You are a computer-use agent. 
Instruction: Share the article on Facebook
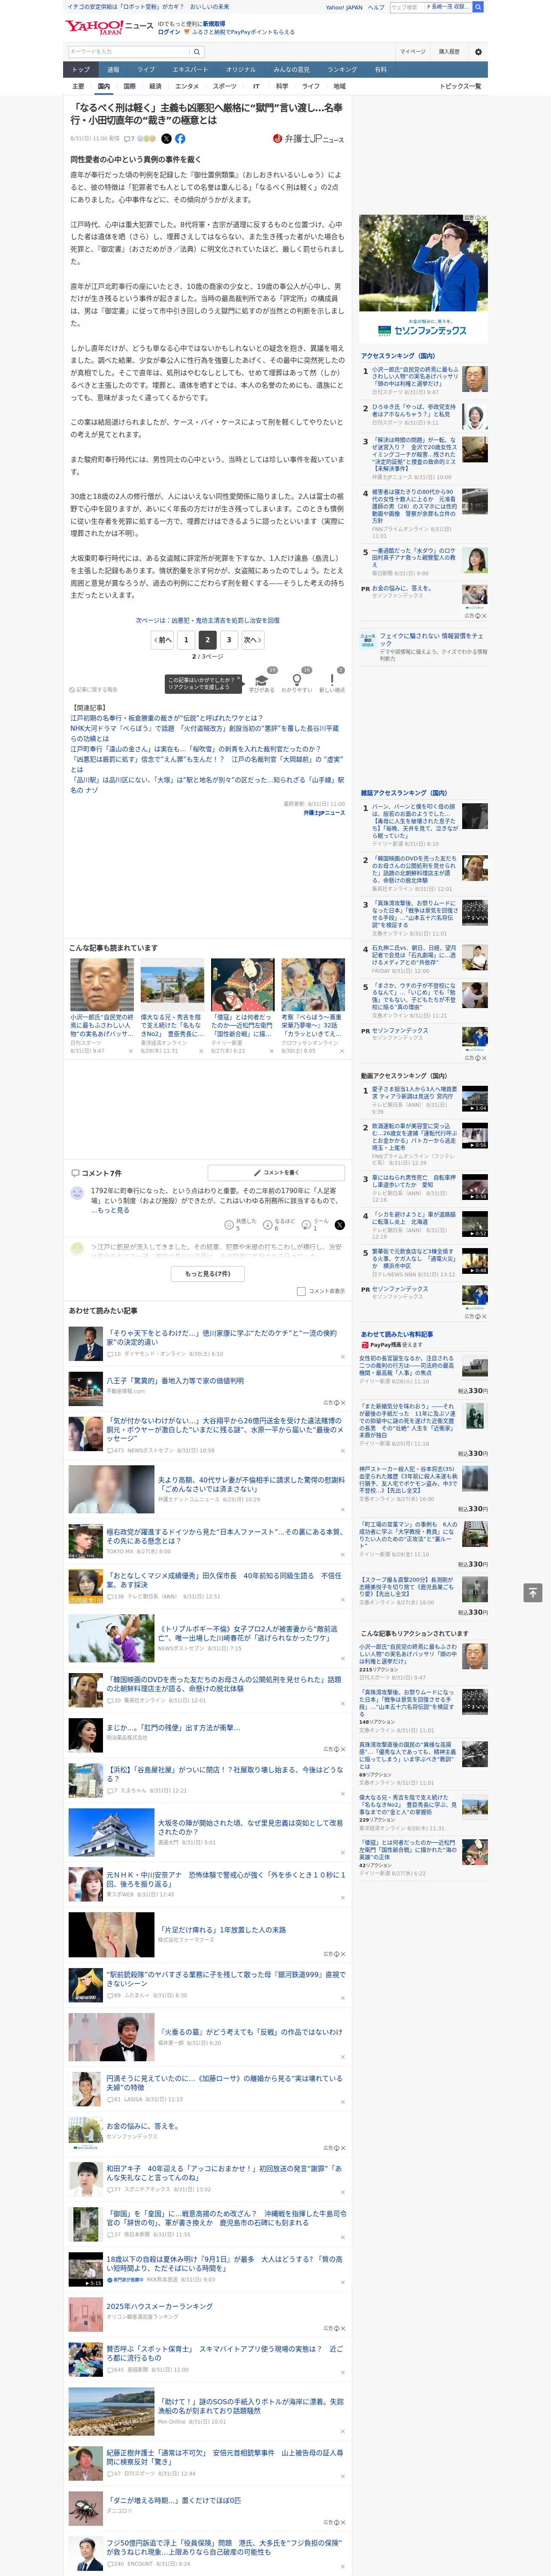[x=180, y=139]
